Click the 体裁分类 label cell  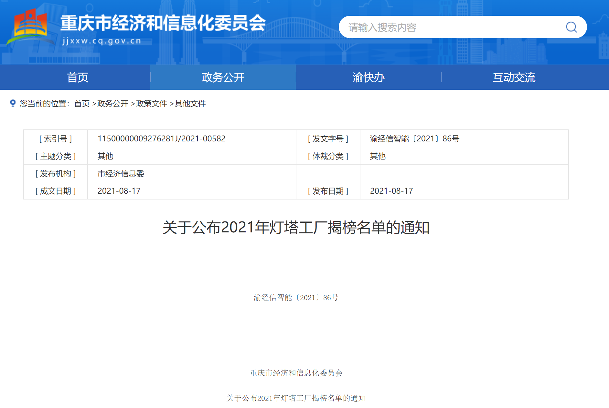click(328, 156)
